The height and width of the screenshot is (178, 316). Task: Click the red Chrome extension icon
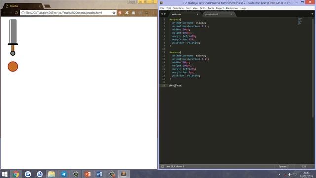(120, 13)
